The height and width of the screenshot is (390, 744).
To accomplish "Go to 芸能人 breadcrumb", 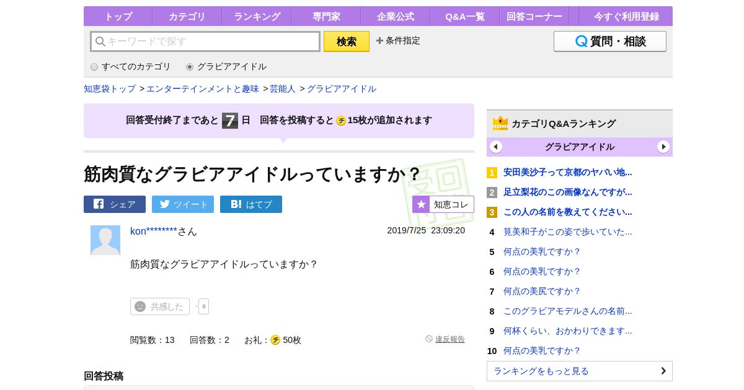I will (x=283, y=89).
